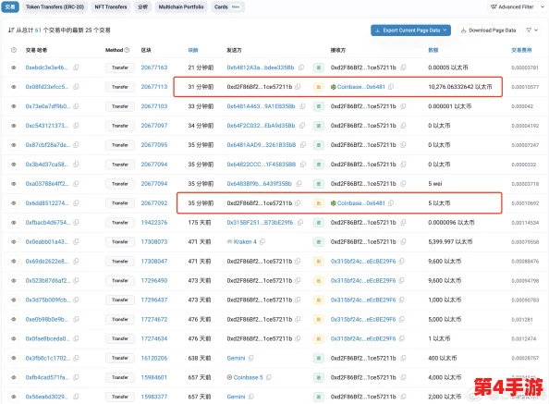Viewport: 549px width, 404px height.
Task: Copy Coinbase recipient address in 5 ETH row
Action: pos(391,203)
